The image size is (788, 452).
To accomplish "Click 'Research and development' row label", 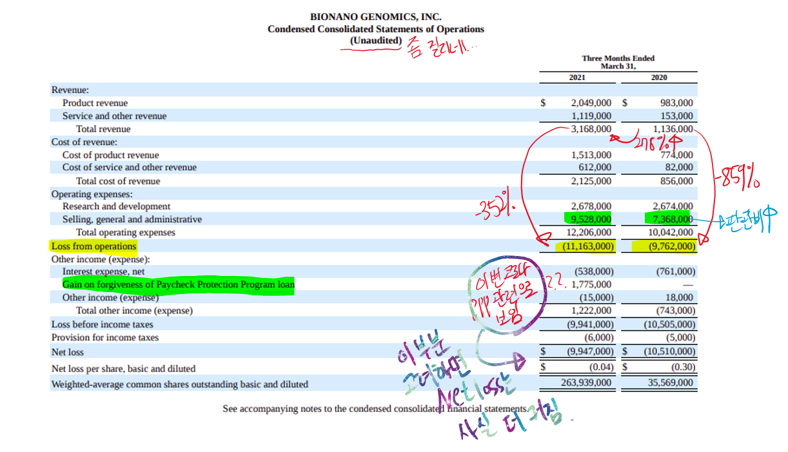I will (x=116, y=206).
